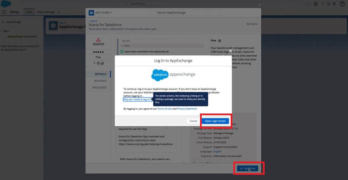Open the App Launcher grid icon

tap(4, 12)
